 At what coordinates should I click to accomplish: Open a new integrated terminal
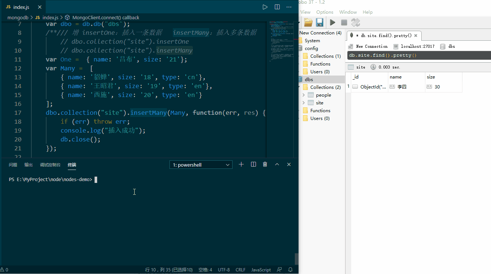(x=241, y=164)
